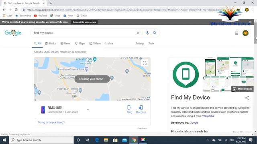Open the Windows Start menu
This screenshot has width=257, height=144.
tap(4, 140)
